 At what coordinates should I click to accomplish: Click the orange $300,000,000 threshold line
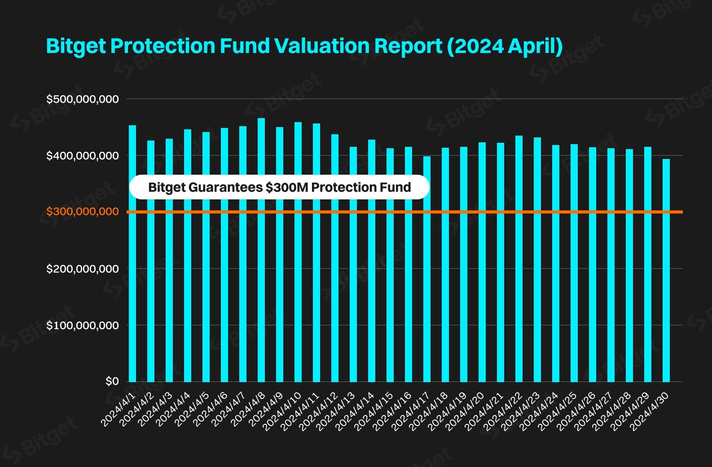pos(539,211)
